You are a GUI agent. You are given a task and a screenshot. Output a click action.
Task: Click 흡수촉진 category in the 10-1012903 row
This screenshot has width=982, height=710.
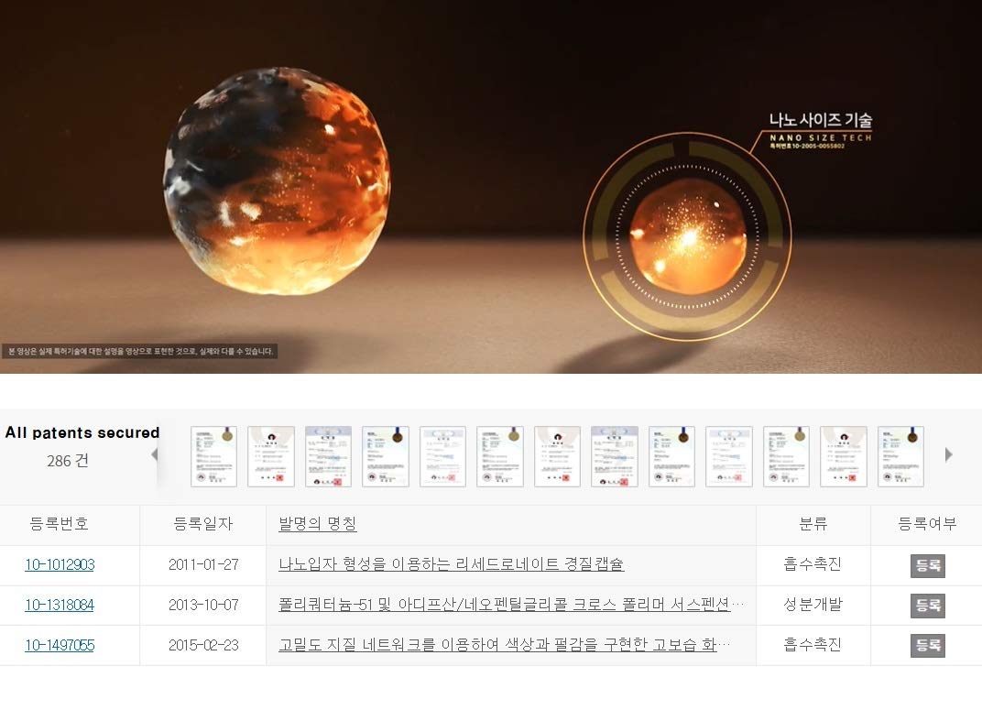click(813, 564)
